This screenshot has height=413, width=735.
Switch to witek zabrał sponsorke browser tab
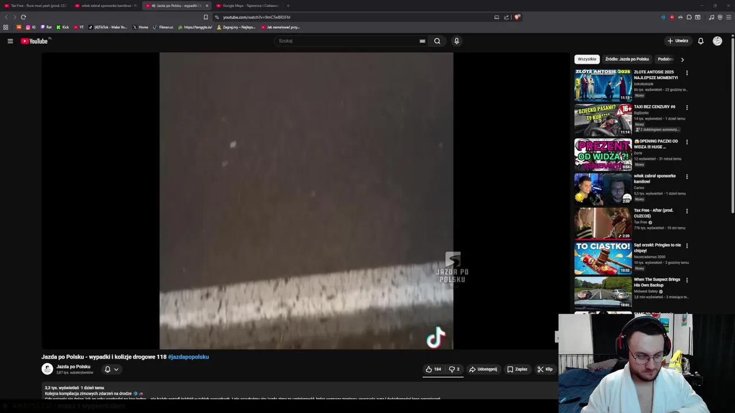[106, 6]
